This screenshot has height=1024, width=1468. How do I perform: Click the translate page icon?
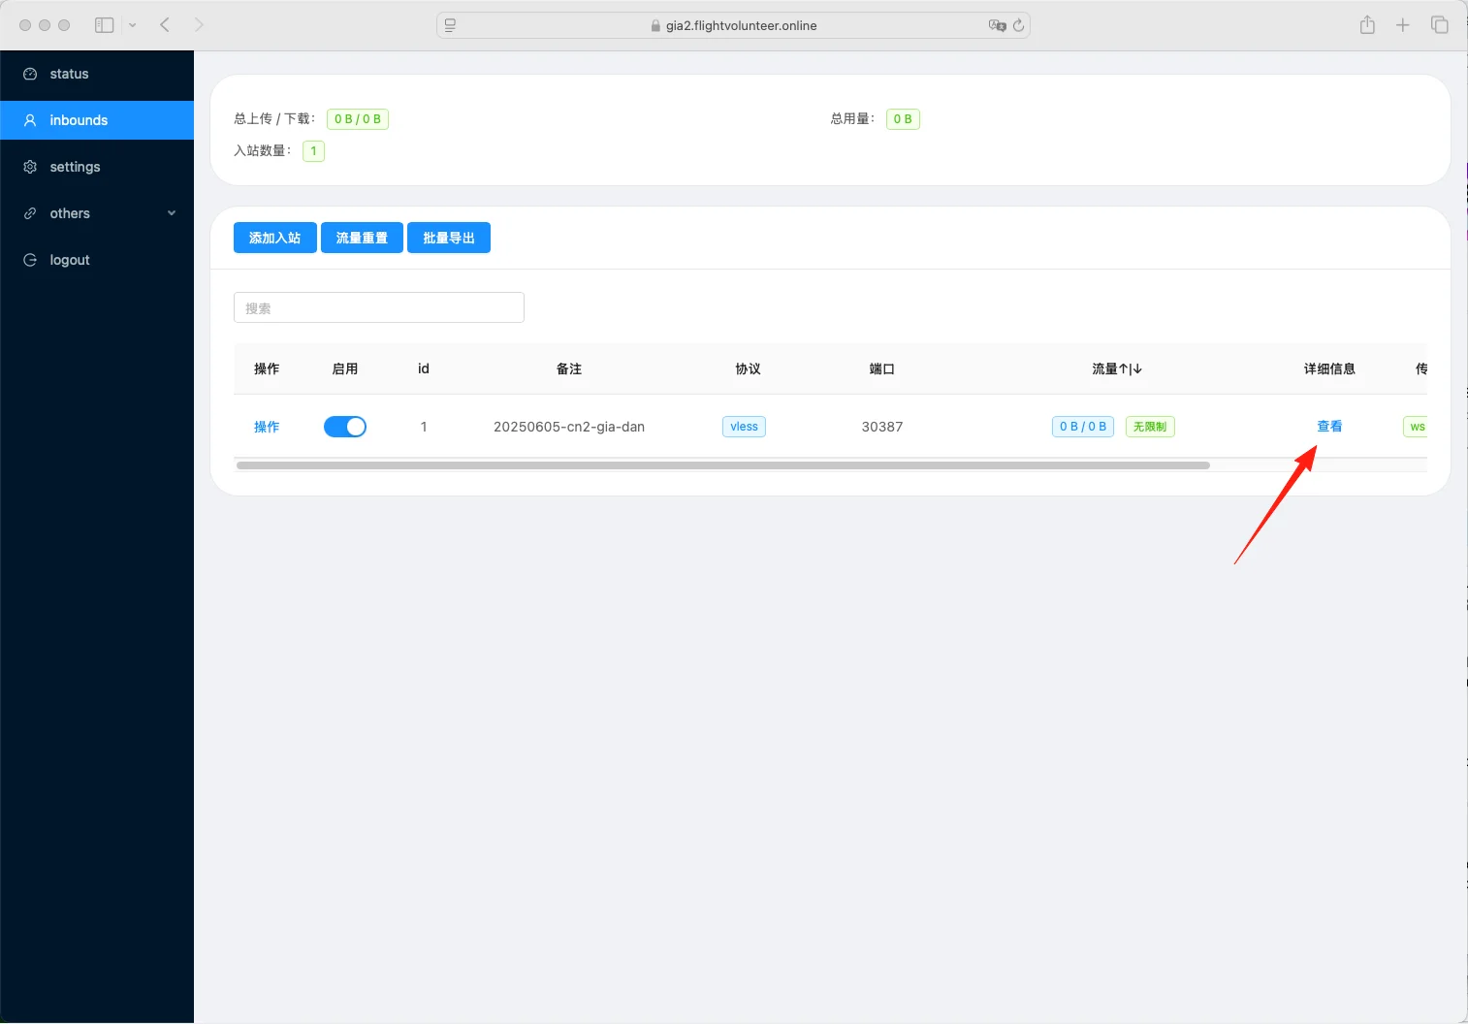pyautogui.click(x=997, y=25)
